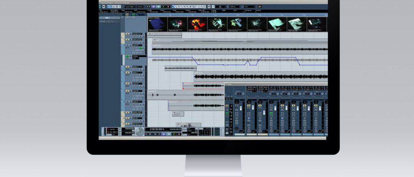This screenshot has width=414, height=177.
Task: Record-enable the second Mixer channel
Action: point(249,131)
